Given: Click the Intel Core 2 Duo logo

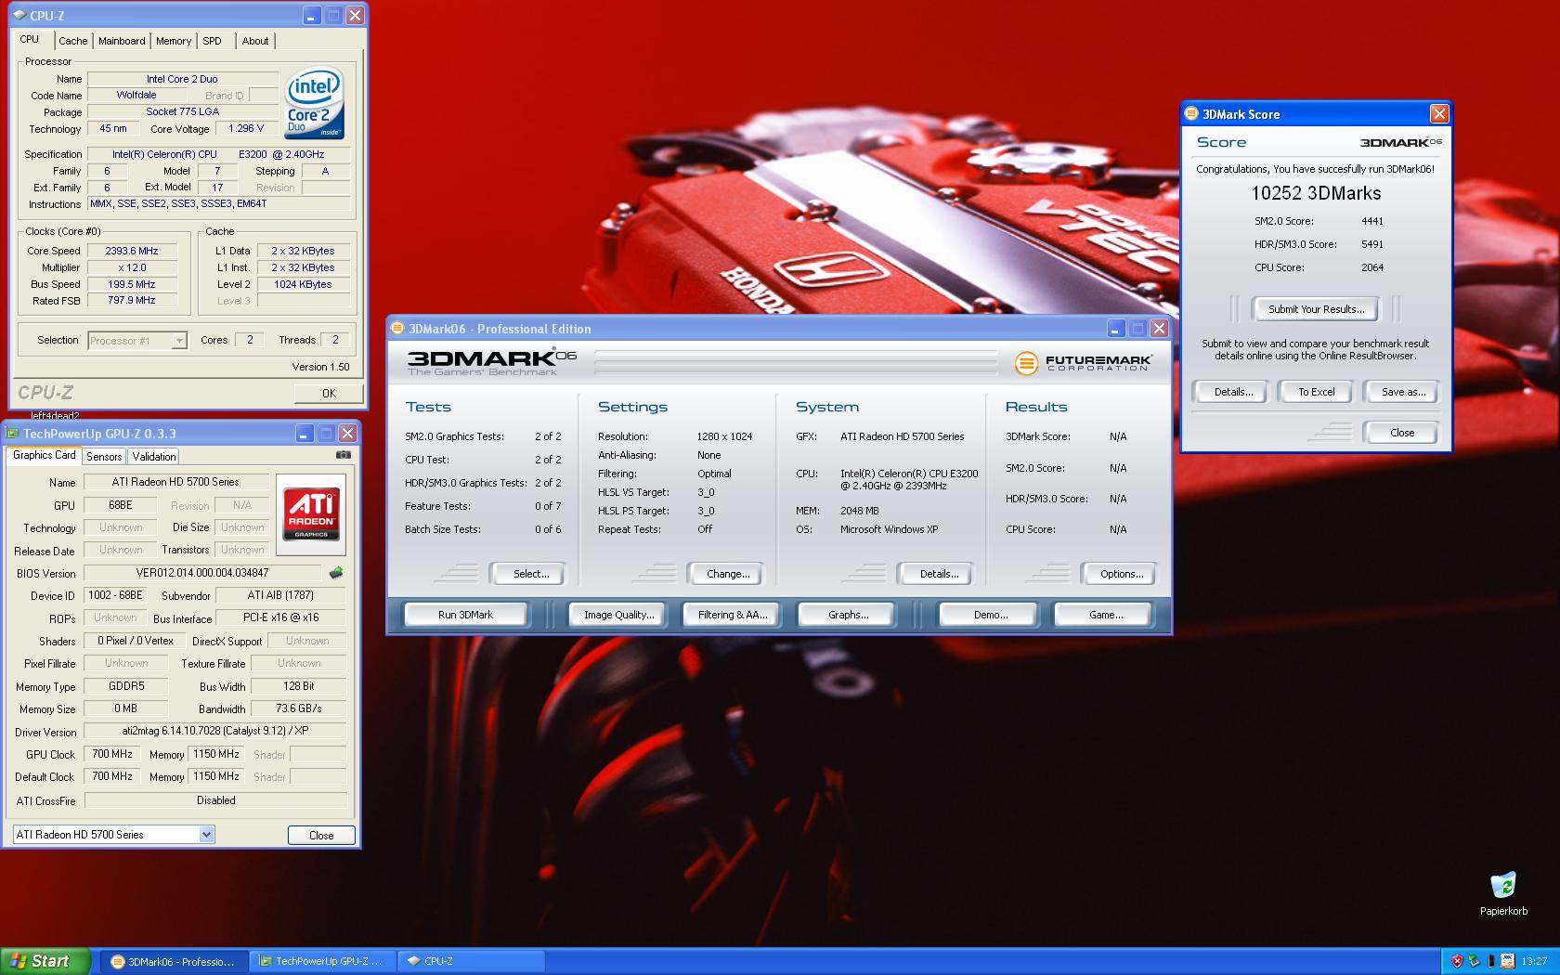Looking at the screenshot, I should [314, 102].
